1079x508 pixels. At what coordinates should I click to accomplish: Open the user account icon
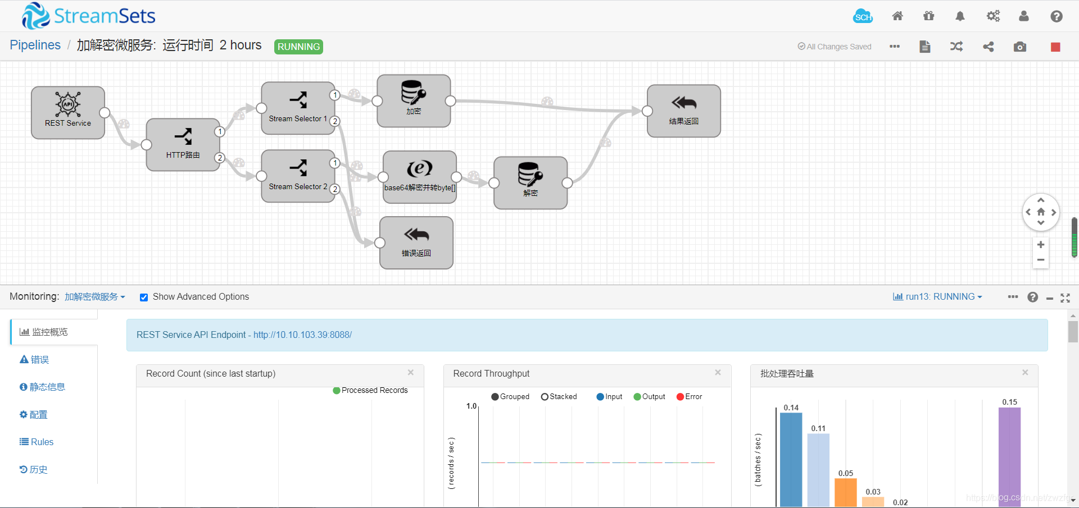tap(1024, 16)
